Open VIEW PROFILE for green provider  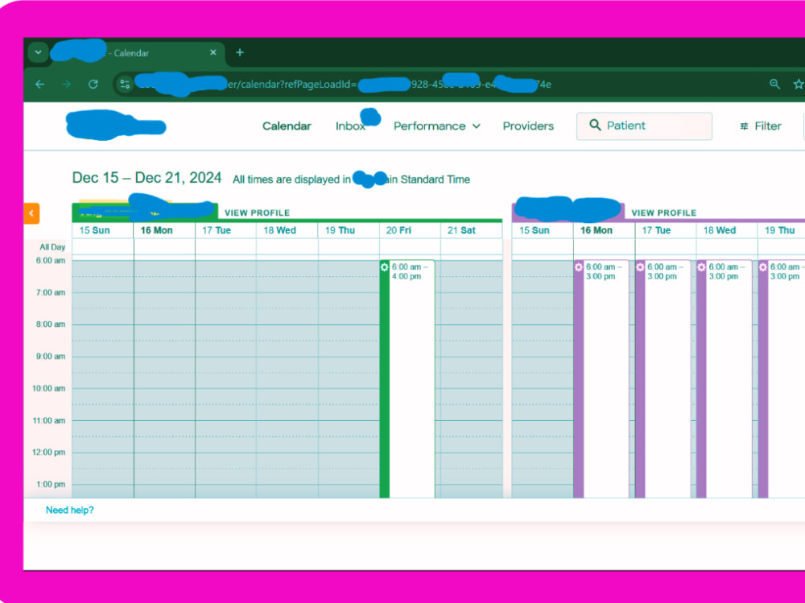[258, 213]
